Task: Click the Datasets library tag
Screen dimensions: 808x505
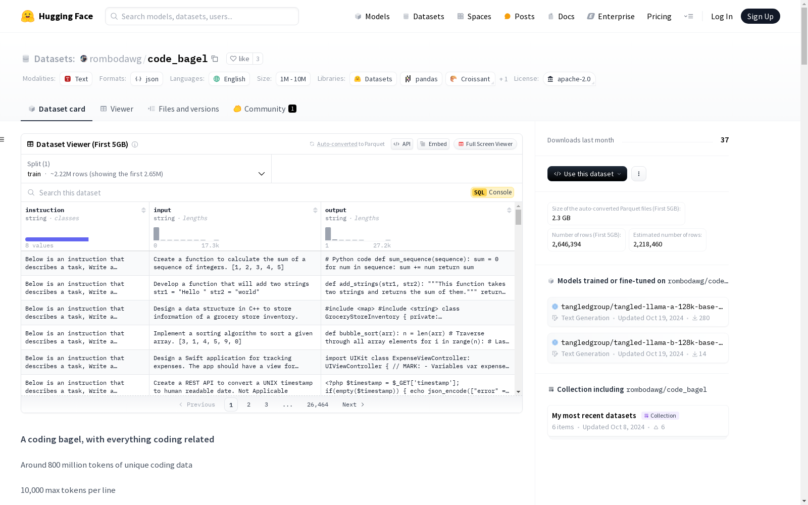Action: [373, 79]
